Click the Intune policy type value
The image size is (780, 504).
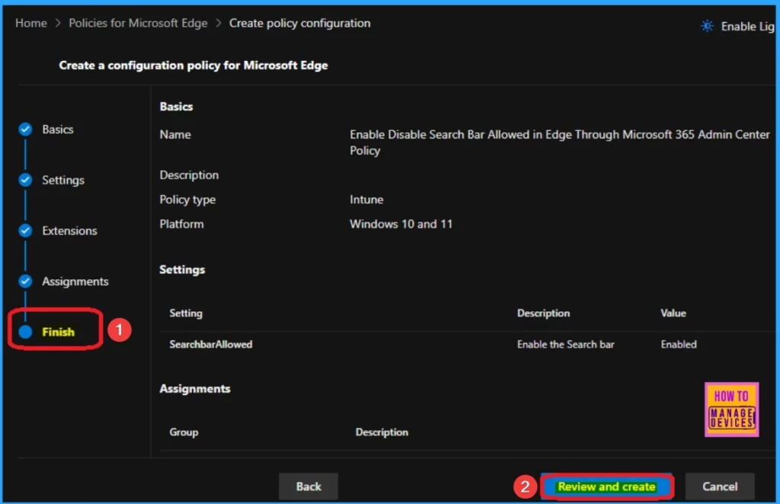(x=366, y=199)
